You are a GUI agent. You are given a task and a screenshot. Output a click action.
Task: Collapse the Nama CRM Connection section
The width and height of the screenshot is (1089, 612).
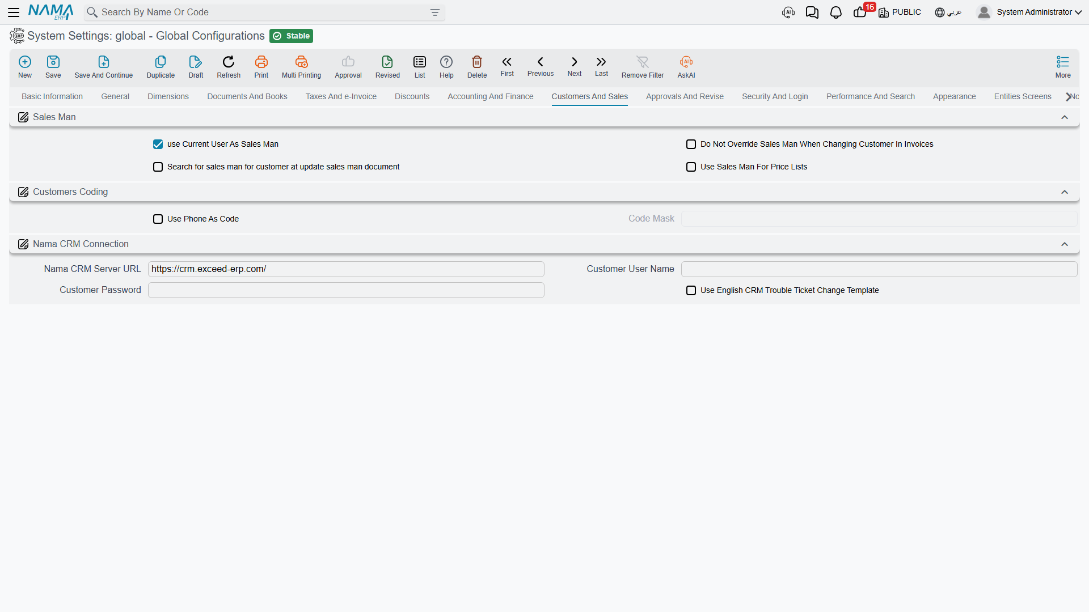(x=1065, y=244)
